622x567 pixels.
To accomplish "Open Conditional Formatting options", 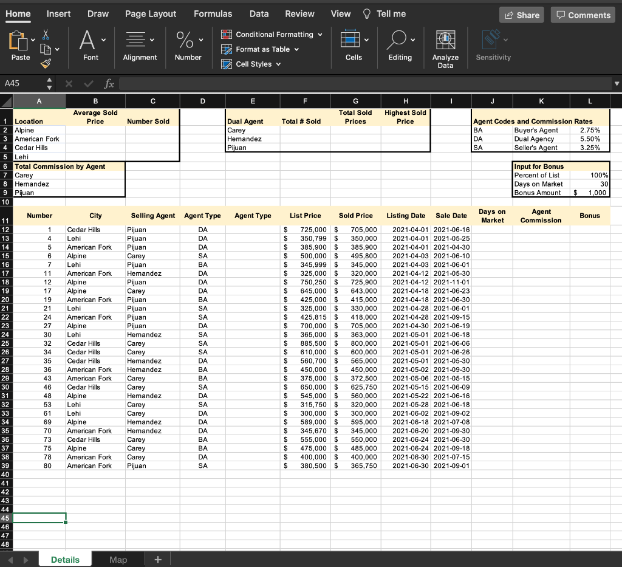I will [x=271, y=35].
